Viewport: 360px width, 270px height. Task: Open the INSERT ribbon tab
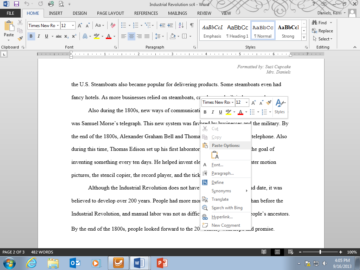click(x=56, y=13)
